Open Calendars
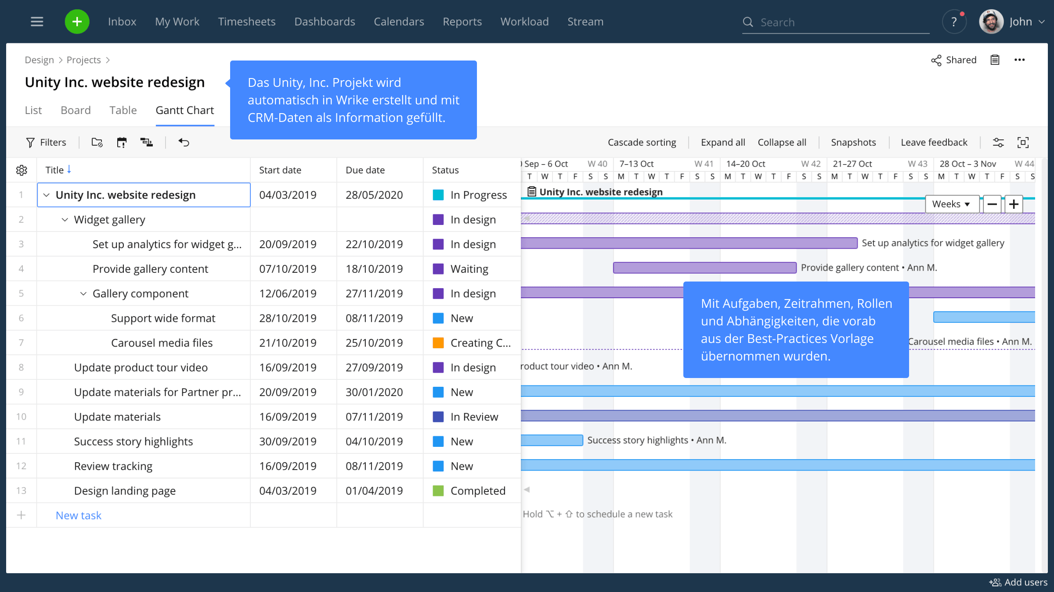Viewport: 1054px width, 592px height. (x=399, y=21)
